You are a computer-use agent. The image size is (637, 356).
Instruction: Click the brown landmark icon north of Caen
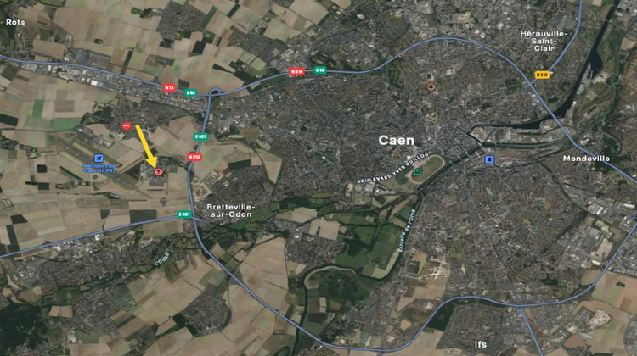431,86
